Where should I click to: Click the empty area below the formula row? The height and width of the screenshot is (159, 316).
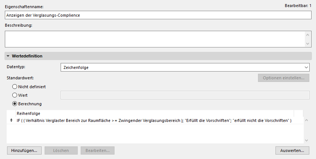coord(154,134)
